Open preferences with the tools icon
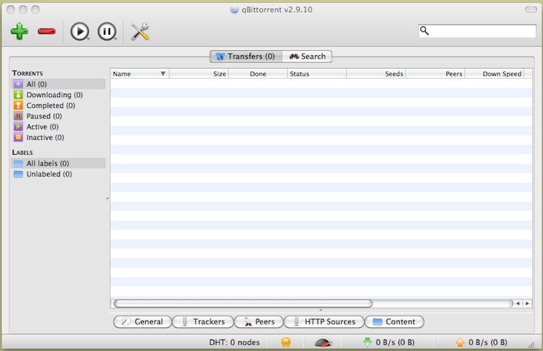Image resolution: width=543 pixels, height=351 pixels. click(x=140, y=31)
